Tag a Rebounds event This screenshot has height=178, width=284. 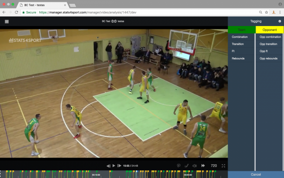241,58
